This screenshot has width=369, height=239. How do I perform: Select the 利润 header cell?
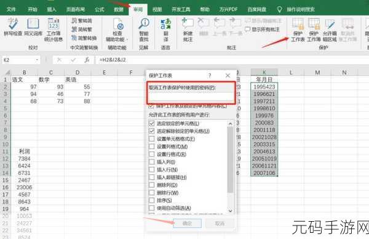(24, 152)
